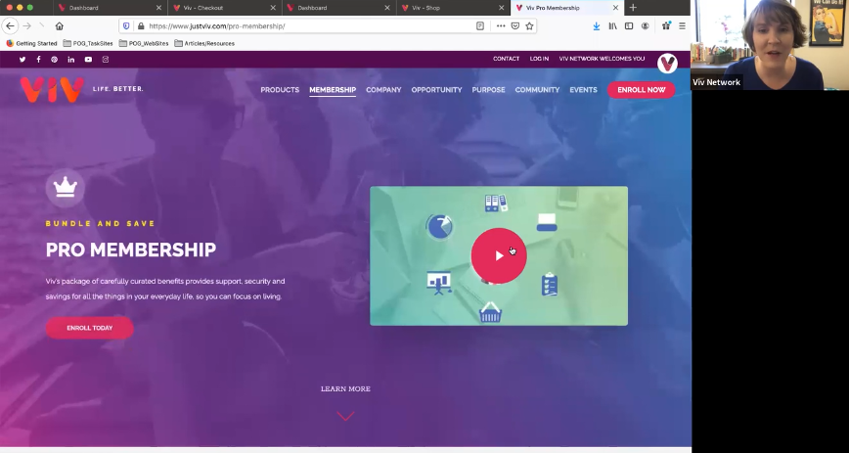The image size is (849, 453).
Task: Open the Purpose nav menu
Action: click(x=488, y=90)
